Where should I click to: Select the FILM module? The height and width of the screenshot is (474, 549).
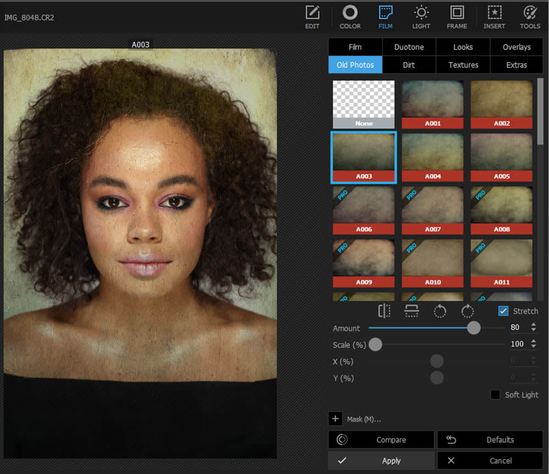point(385,17)
